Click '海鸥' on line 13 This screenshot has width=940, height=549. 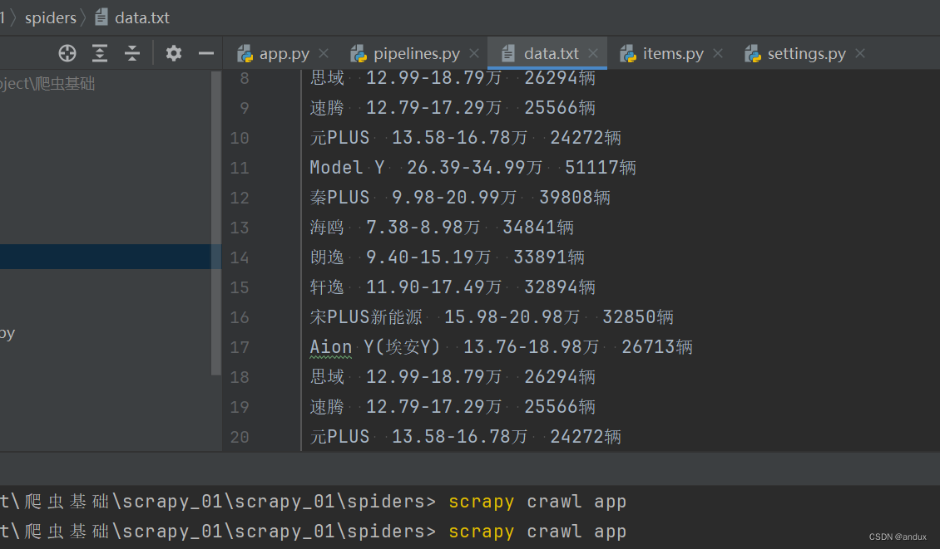coord(327,228)
